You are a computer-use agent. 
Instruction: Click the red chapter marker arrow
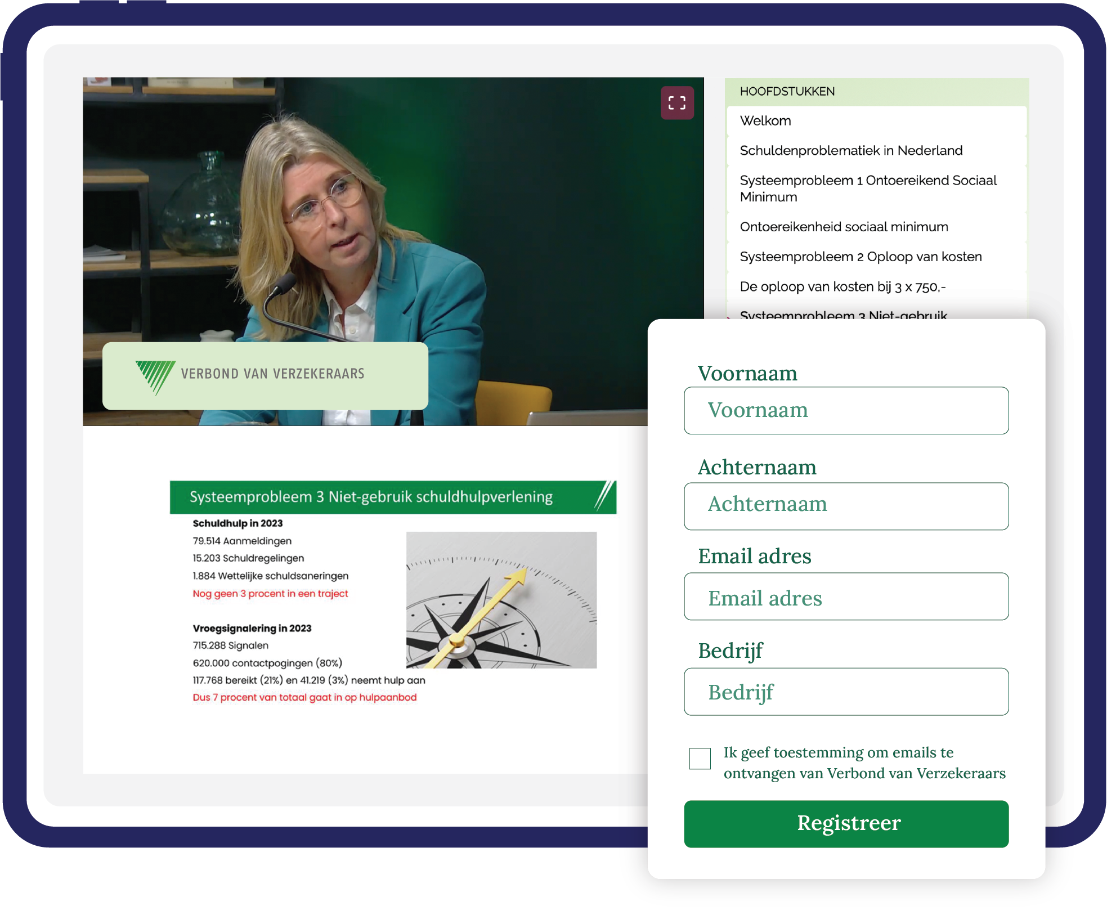point(729,317)
